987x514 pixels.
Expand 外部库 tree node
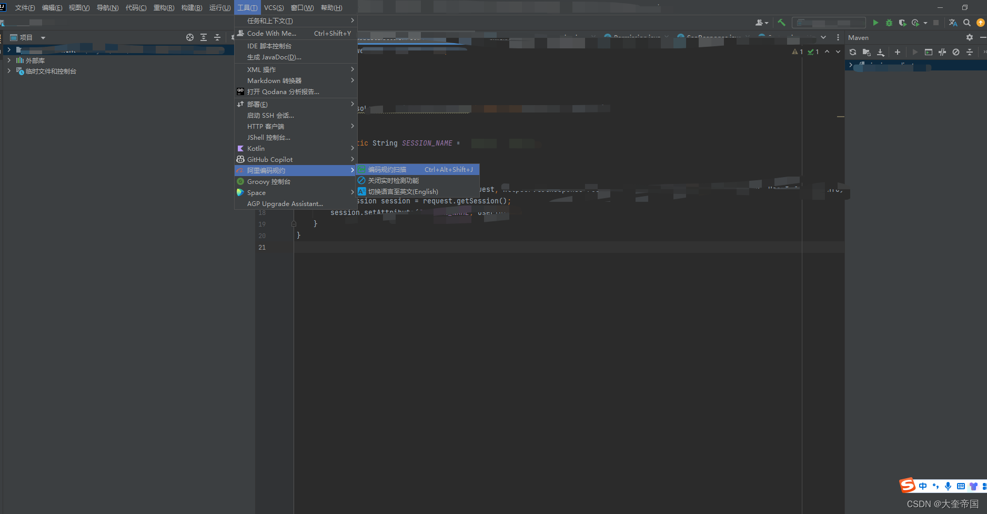pos(9,60)
